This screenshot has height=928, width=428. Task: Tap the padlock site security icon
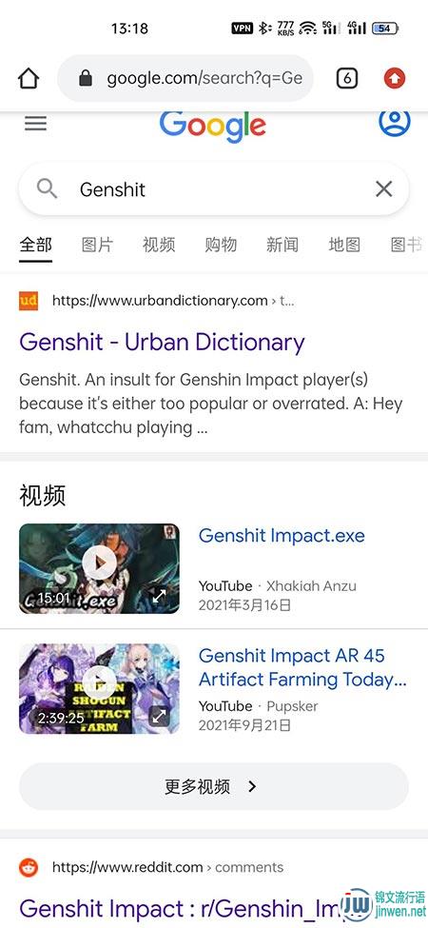pos(86,78)
